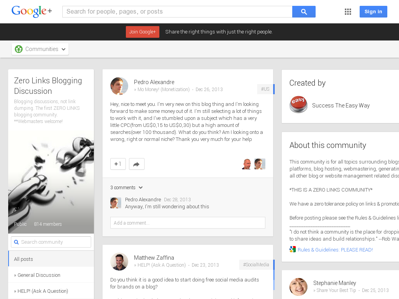This screenshot has width=399, height=299.
Task: Click the Stephanie Manley name link
Action: [334, 283]
